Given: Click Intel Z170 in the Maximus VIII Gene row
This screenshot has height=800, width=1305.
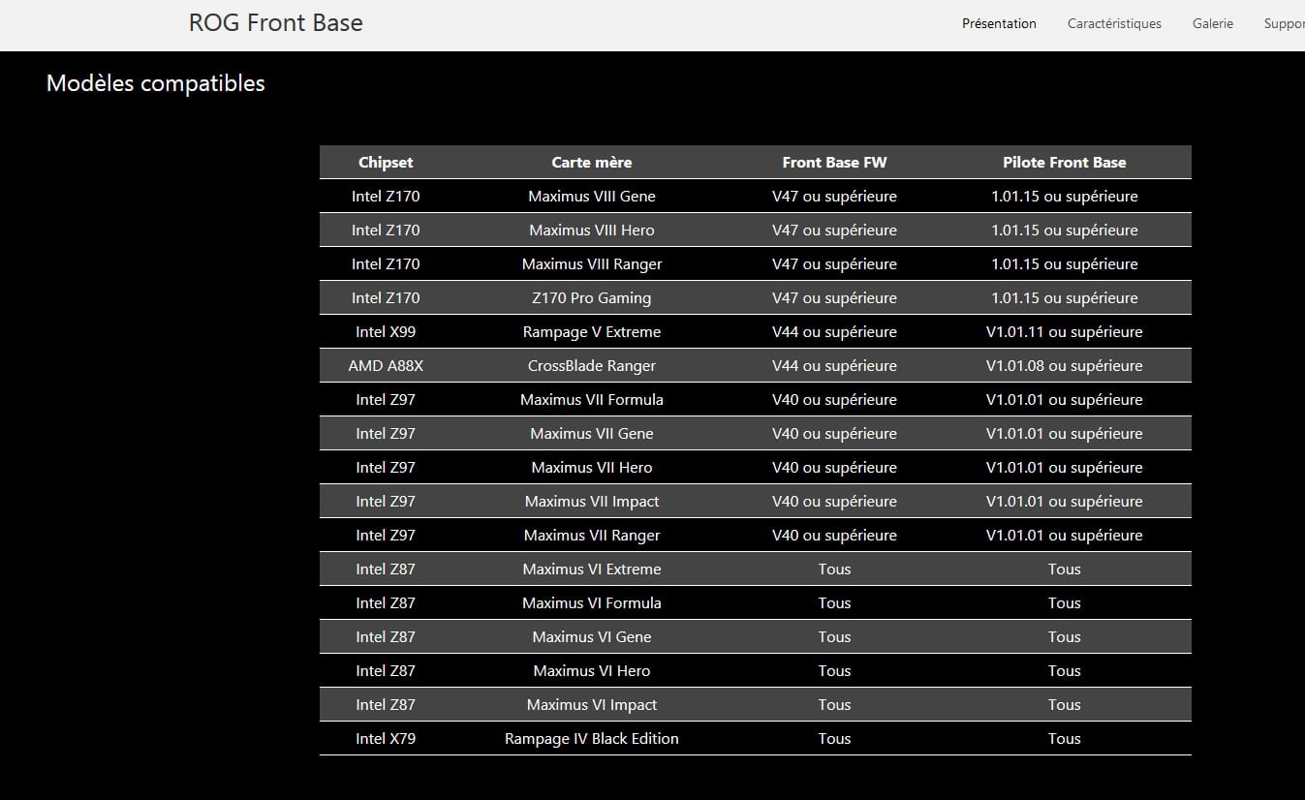Looking at the screenshot, I should pyautogui.click(x=386, y=197).
